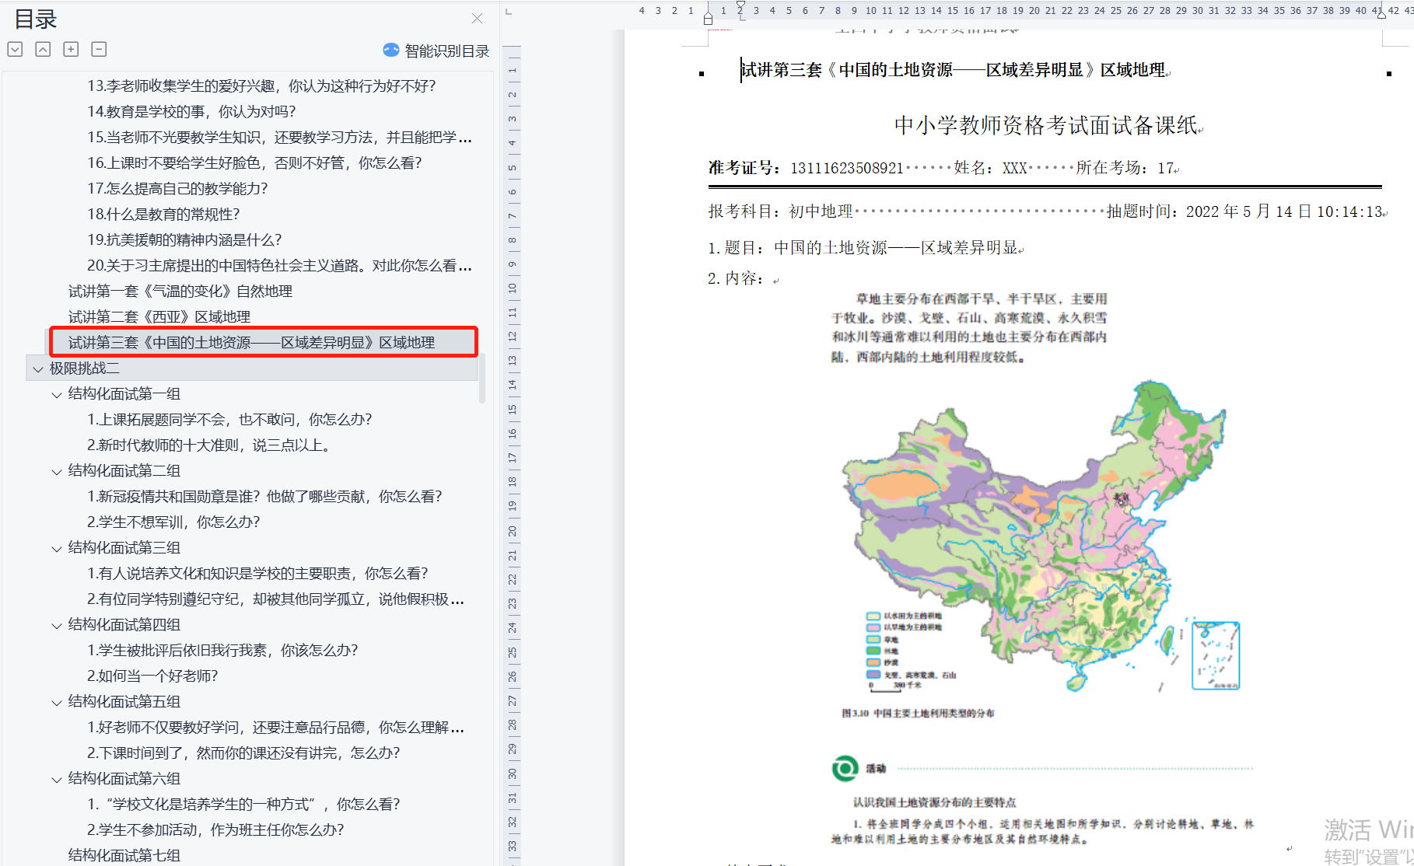
Task: Close the 目录 navigation pane
Action: coord(477,18)
